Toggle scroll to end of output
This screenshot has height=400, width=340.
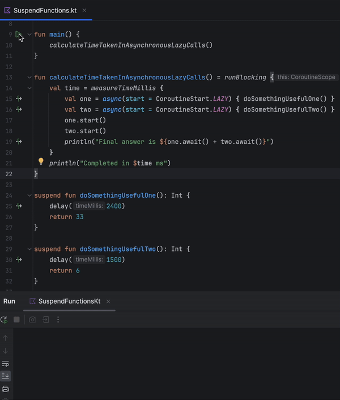point(6,376)
